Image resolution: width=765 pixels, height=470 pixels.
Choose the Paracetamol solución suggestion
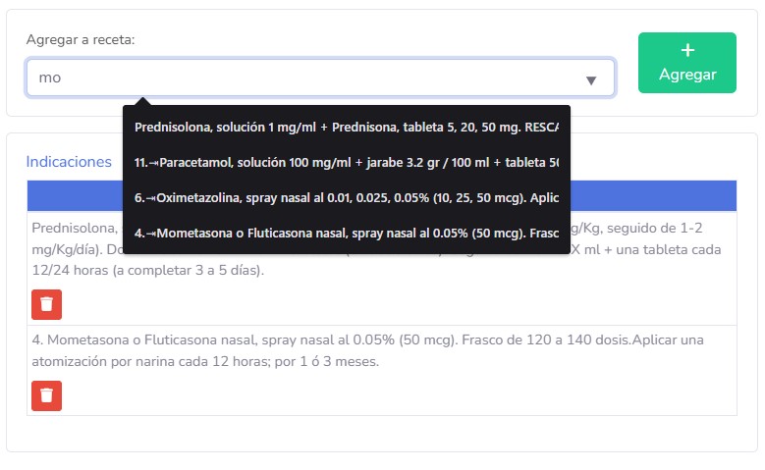(x=346, y=162)
